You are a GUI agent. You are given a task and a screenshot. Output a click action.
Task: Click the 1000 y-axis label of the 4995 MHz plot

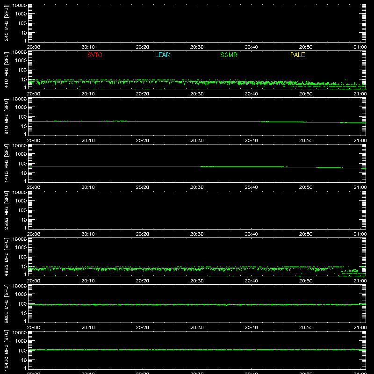point(21,248)
